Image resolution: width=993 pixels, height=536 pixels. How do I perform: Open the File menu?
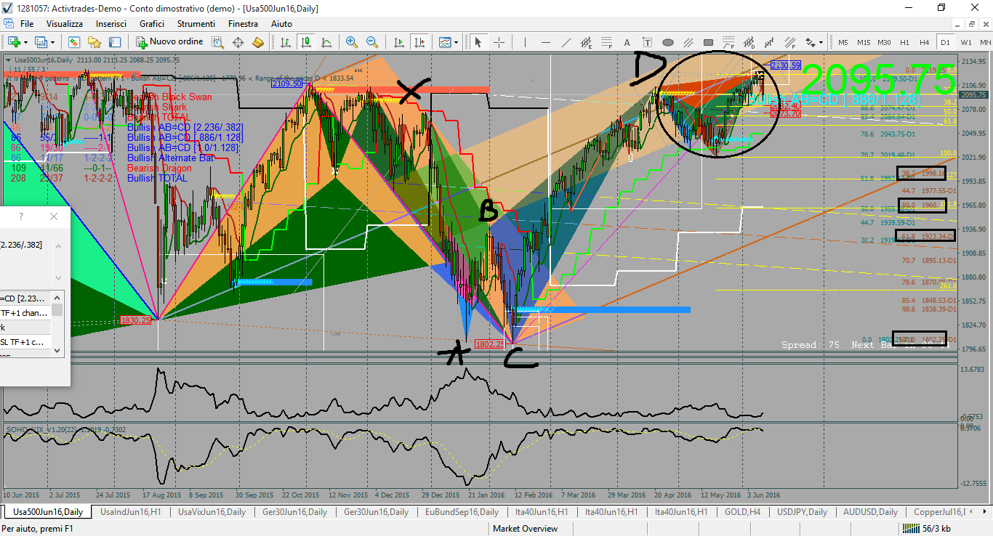(27, 24)
